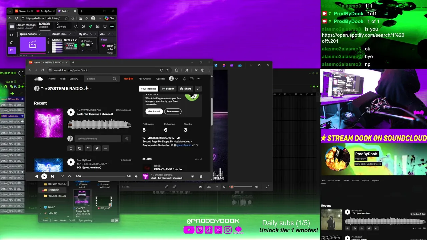Click the Get Started button for Artist Pro

coord(154,111)
